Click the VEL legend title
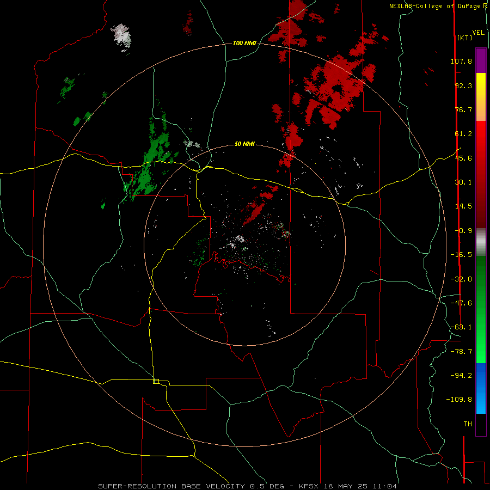490x490 pixels. (479, 33)
